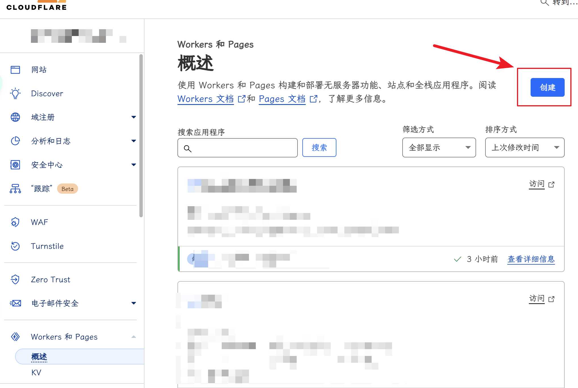This screenshot has height=388, width=578.
Task: Click the sidebar vertical scrollbar
Action: (x=141, y=136)
